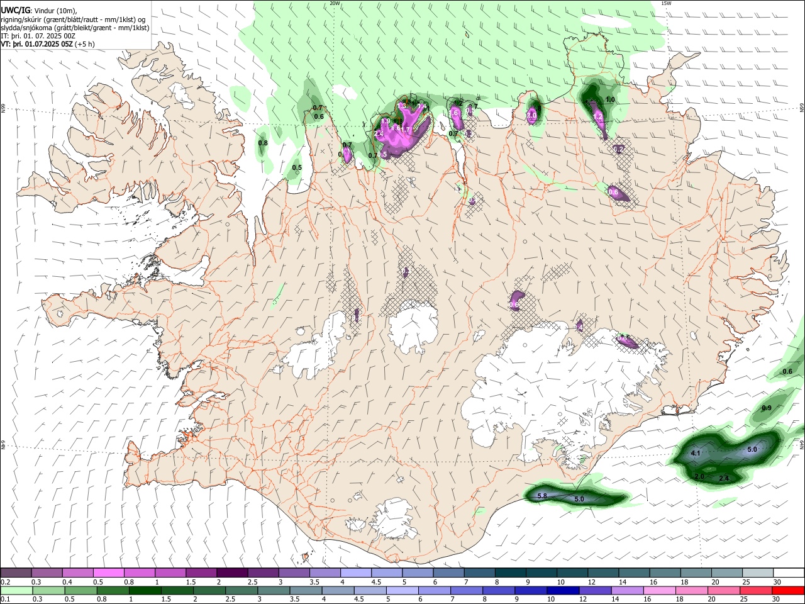Select upper legend swatch between 12 and 14

(602, 573)
